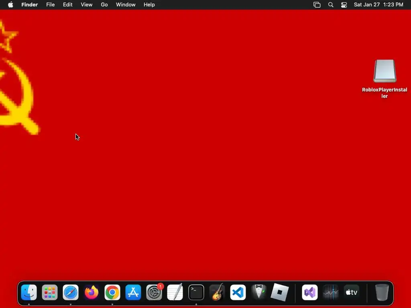
Task: Open Launchpad in the dock
Action: tap(49, 292)
